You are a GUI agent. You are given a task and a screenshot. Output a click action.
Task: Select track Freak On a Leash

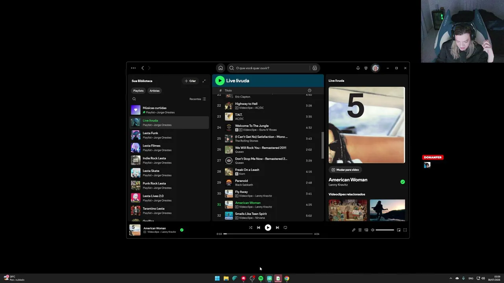point(267,172)
